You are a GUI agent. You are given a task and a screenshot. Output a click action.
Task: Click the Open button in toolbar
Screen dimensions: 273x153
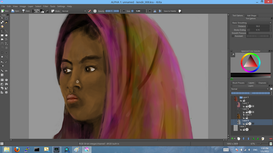coord(15,11)
